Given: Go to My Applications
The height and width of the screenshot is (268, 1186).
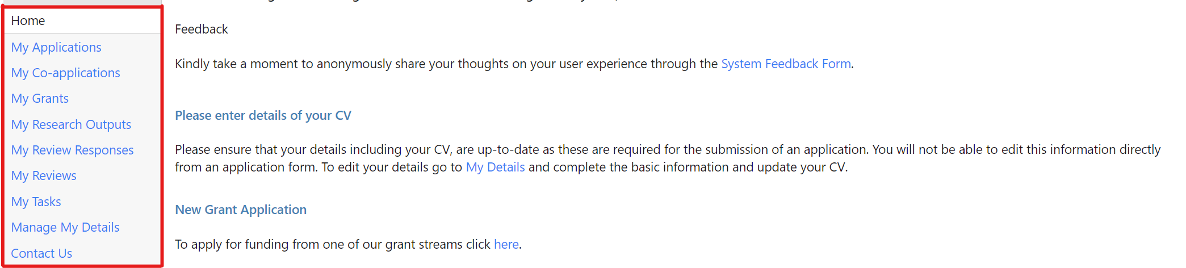Looking at the screenshot, I should pyautogui.click(x=56, y=47).
